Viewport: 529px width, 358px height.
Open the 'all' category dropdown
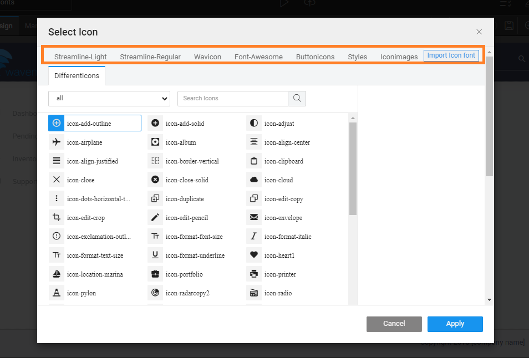109,98
